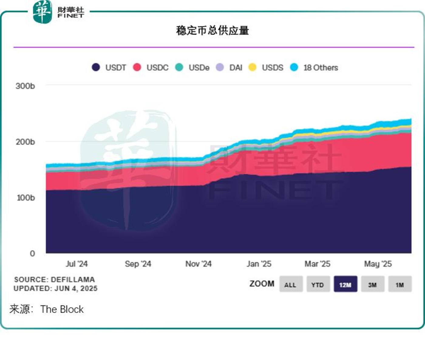This screenshot has height=340, width=425.
Task: Set zoom range to ALL
Action: coord(291,284)
